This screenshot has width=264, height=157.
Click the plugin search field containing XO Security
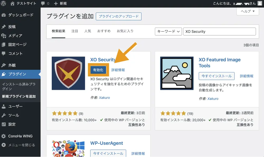click(219, 31)
